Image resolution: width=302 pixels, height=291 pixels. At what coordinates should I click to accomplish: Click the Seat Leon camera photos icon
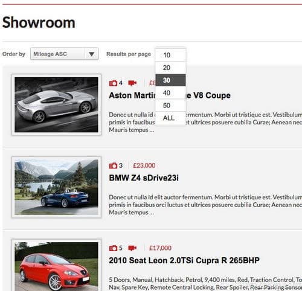113,248
